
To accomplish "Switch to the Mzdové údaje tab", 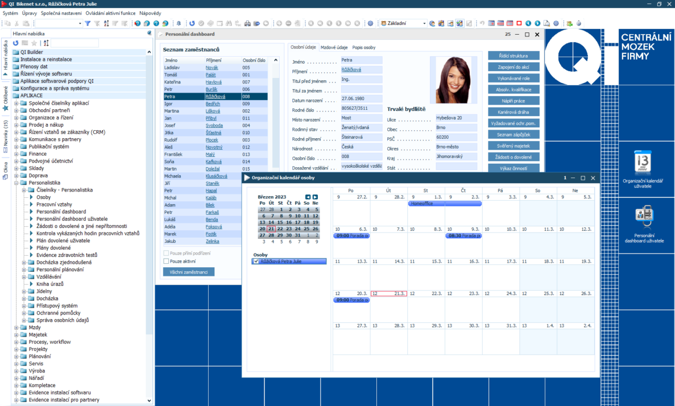I will (334, 47).
